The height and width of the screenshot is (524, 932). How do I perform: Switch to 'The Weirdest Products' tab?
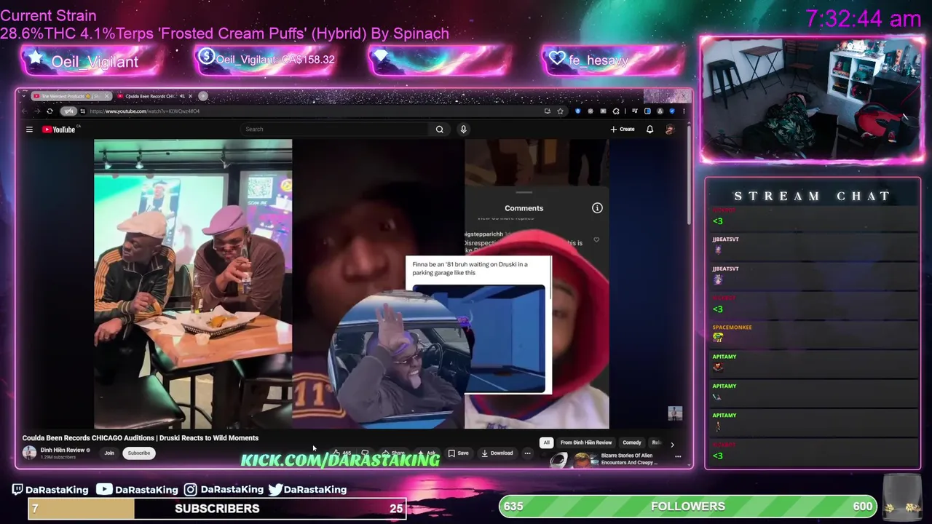click(70, 96)
